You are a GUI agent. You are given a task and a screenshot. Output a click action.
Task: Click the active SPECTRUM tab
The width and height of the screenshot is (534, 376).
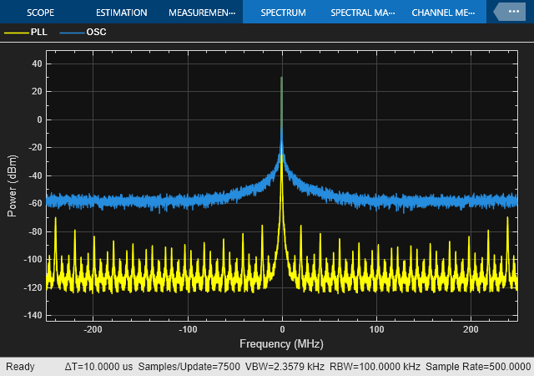tap(282, 13)
